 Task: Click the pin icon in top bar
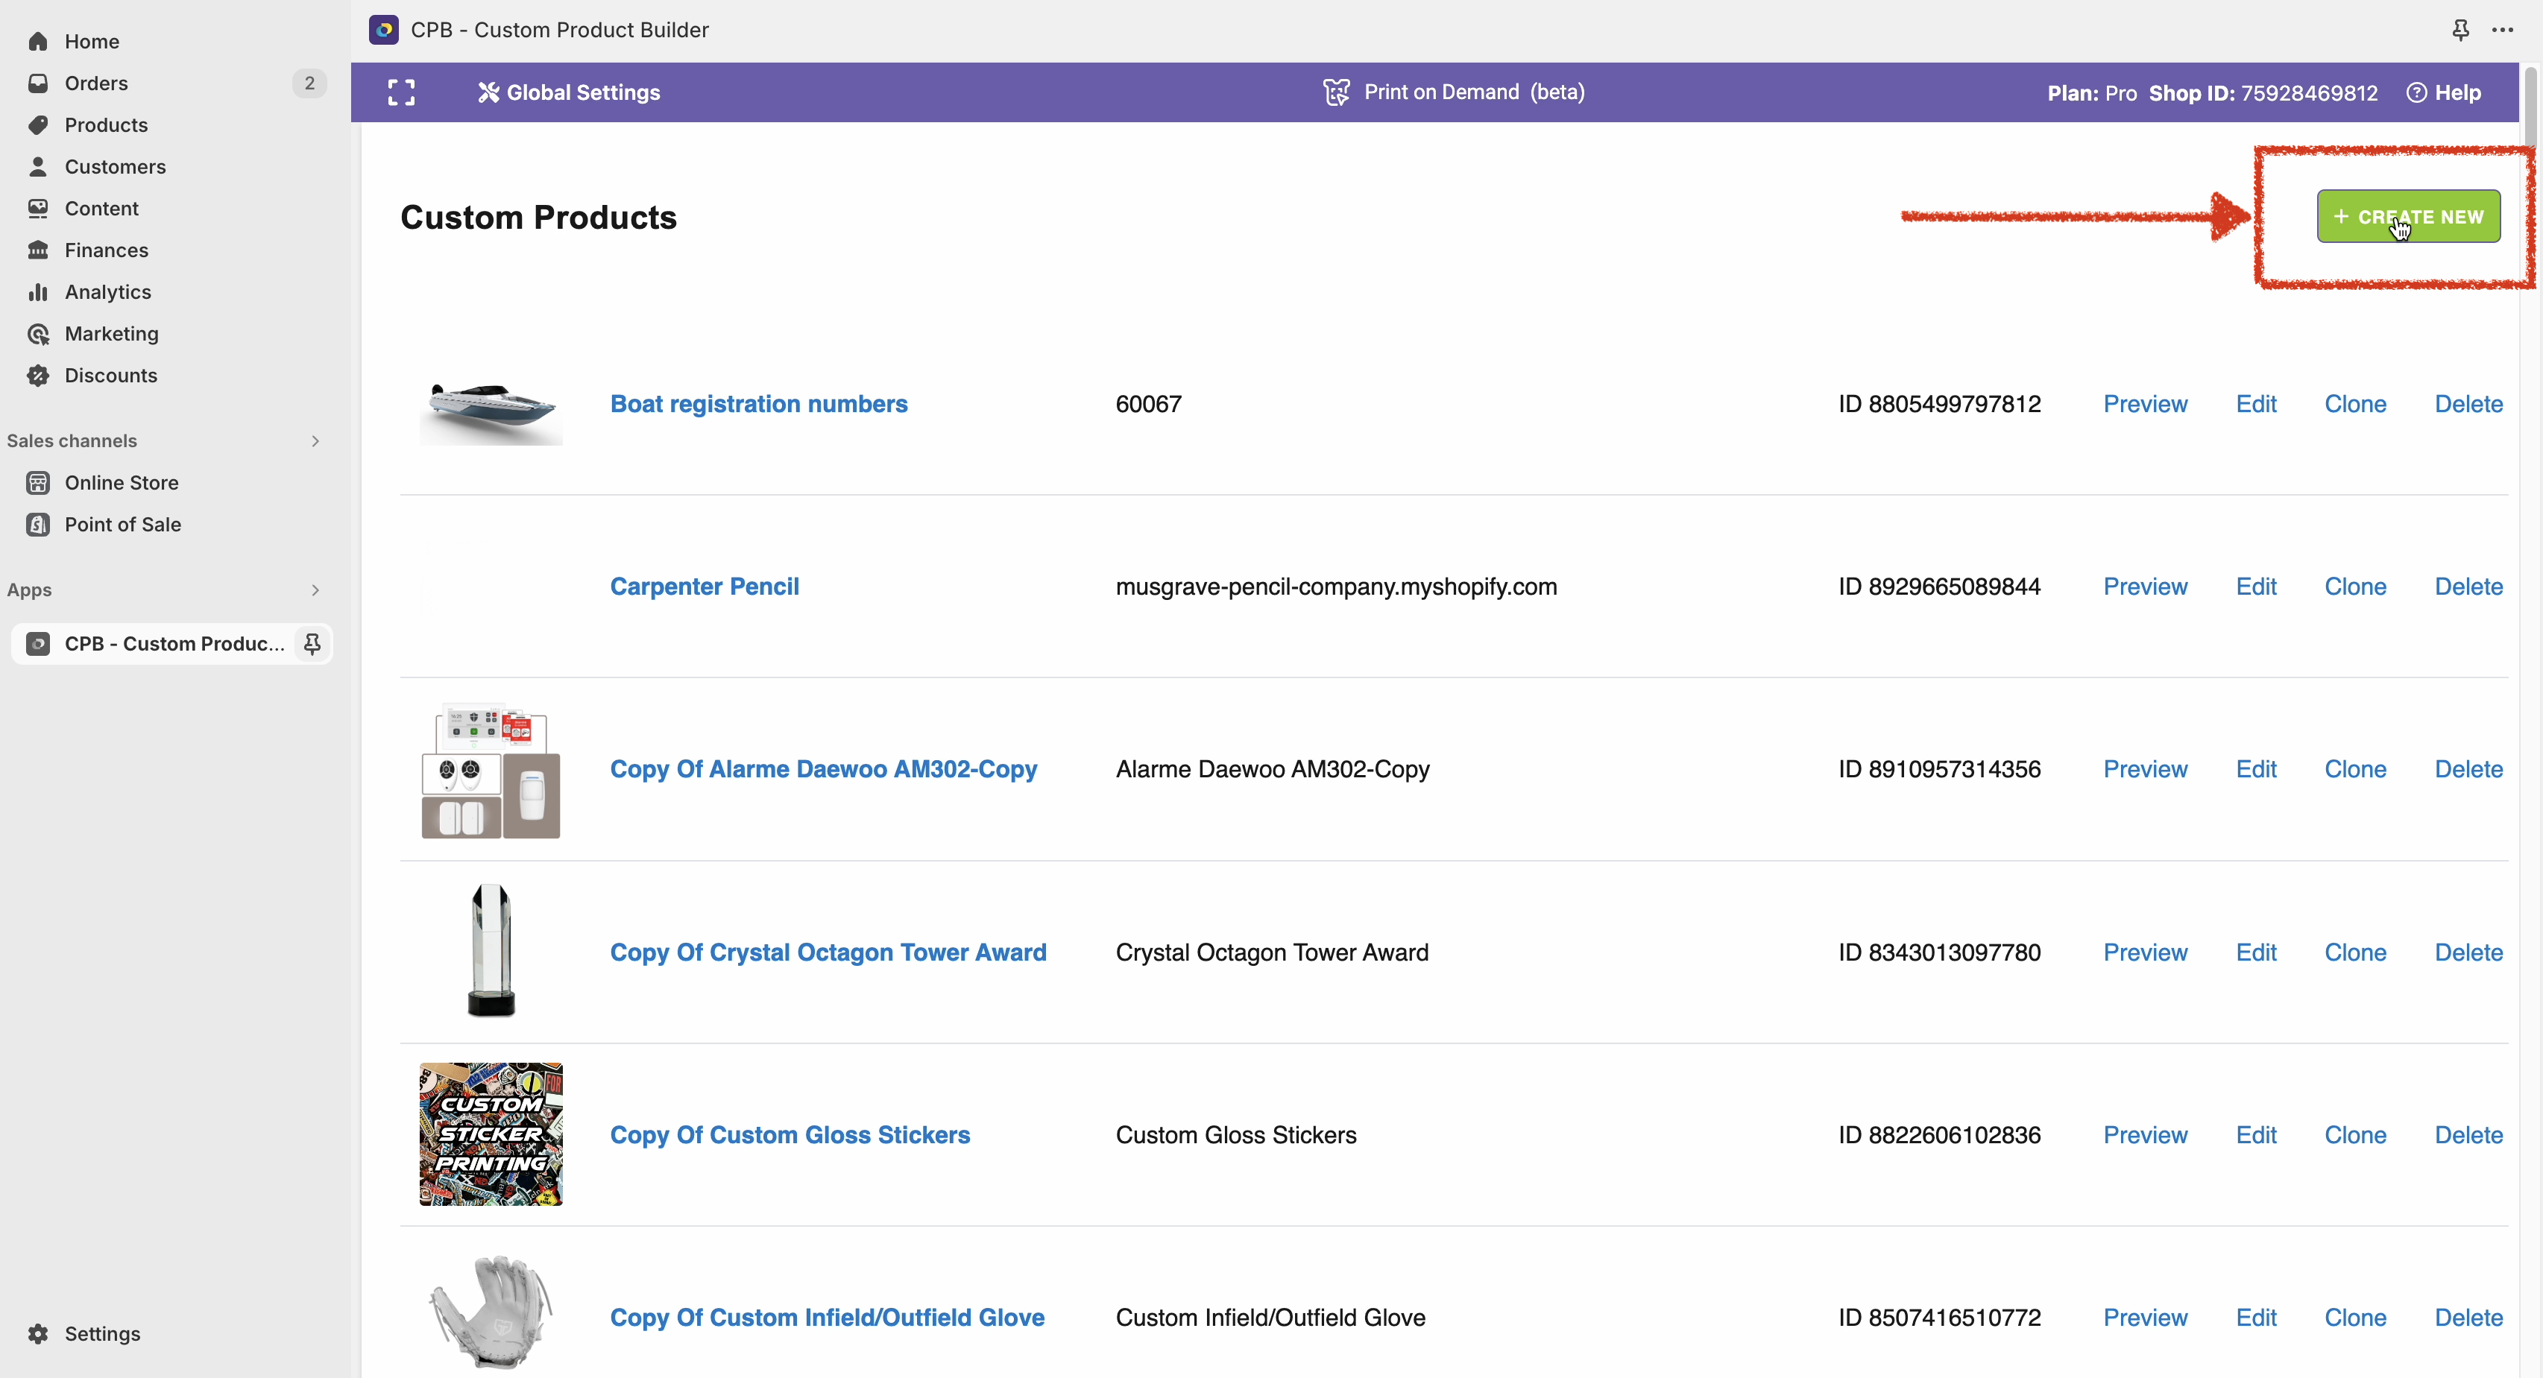(2460, 30)
